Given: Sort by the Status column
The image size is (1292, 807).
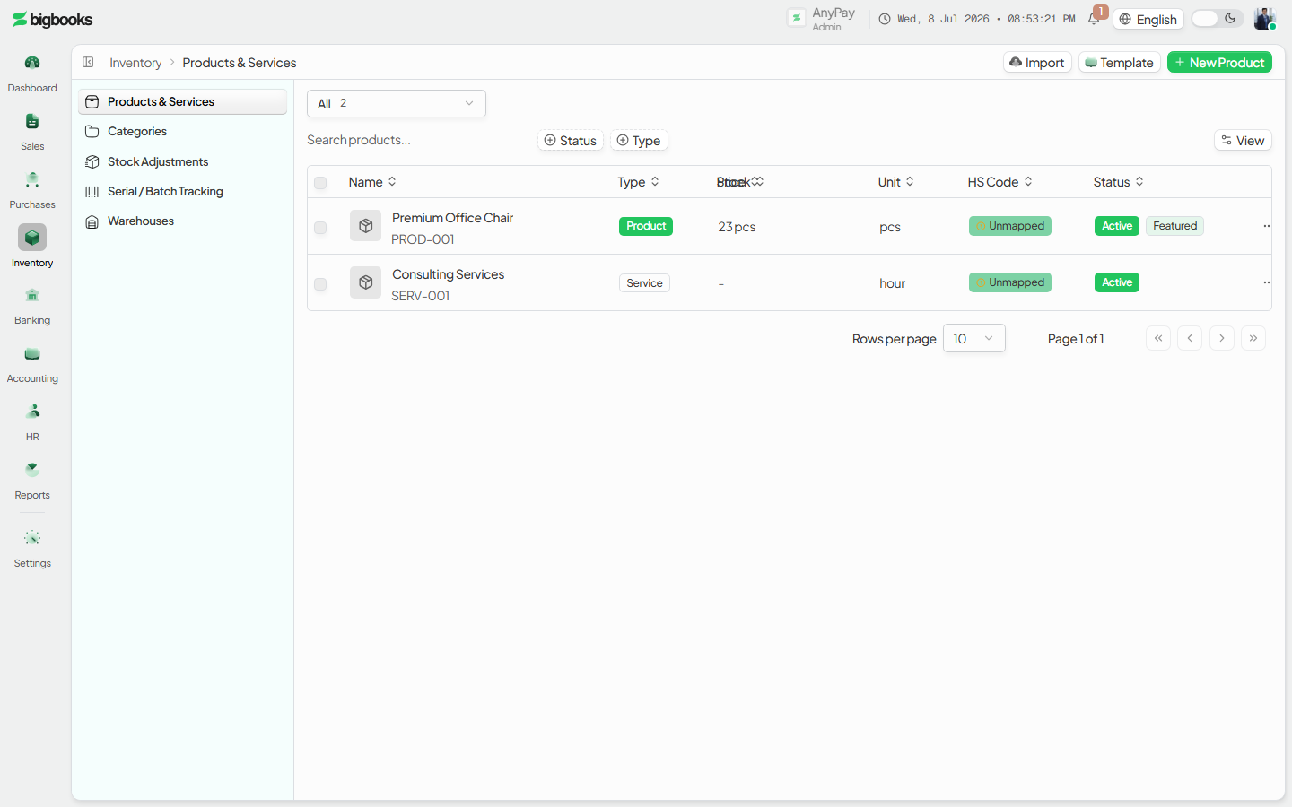Looking at the screenshot, I should 1119,182.
